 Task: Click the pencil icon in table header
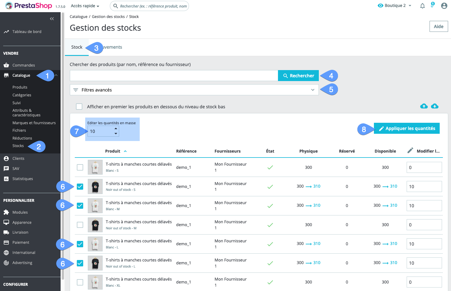pyautogui.click(x=410, y=151)
